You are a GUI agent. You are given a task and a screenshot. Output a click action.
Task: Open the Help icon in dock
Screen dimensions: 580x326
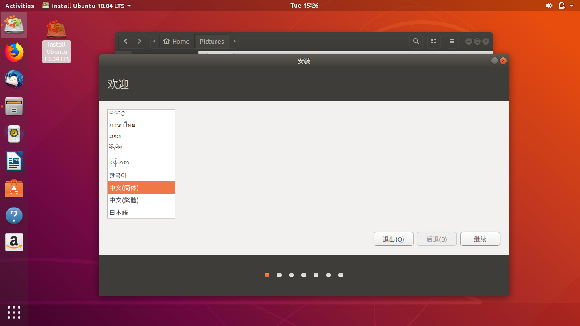click(x=14, y=216)
